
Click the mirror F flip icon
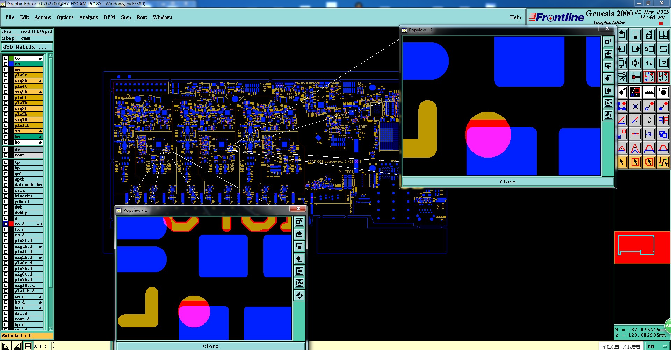pyautogui.click(x=663, y=120)
